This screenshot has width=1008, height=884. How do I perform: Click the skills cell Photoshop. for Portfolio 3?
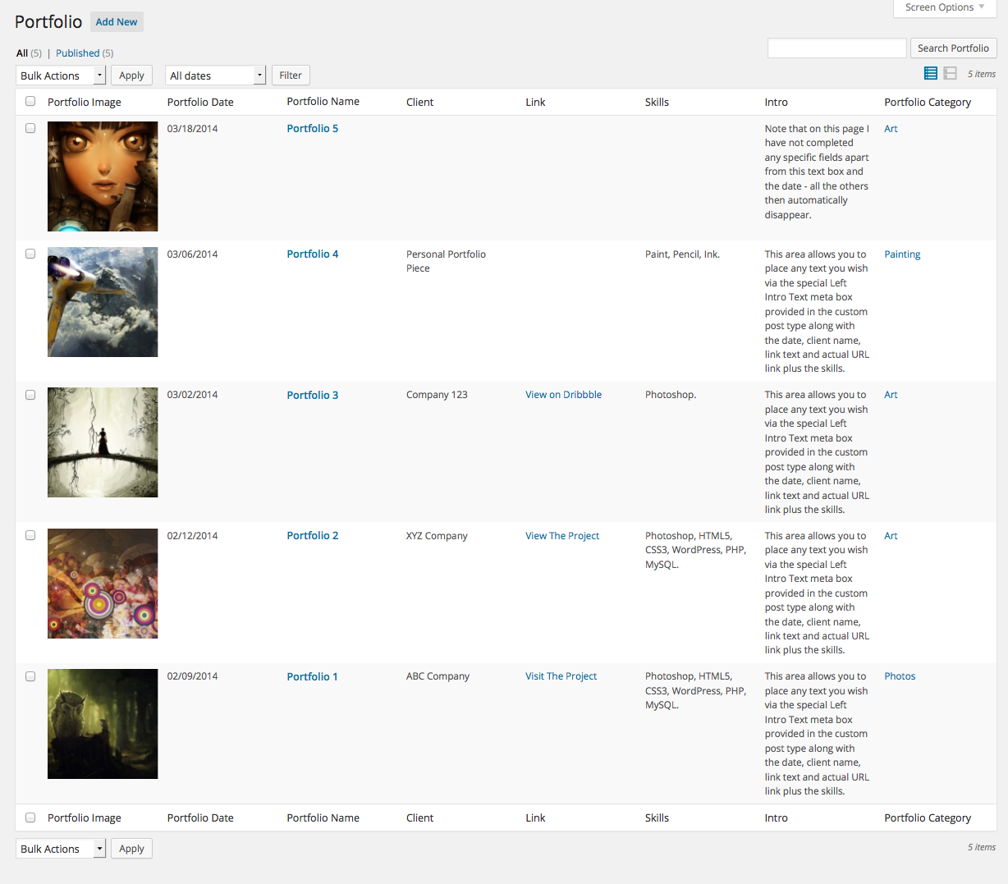pos(671,395)
